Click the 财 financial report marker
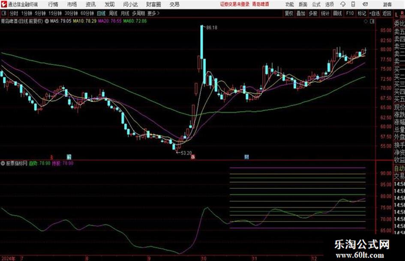 [x=247, y=157]
